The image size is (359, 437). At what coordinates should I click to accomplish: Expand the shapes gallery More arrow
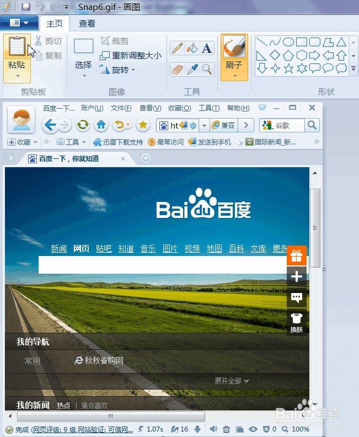[x=353, y=68]
